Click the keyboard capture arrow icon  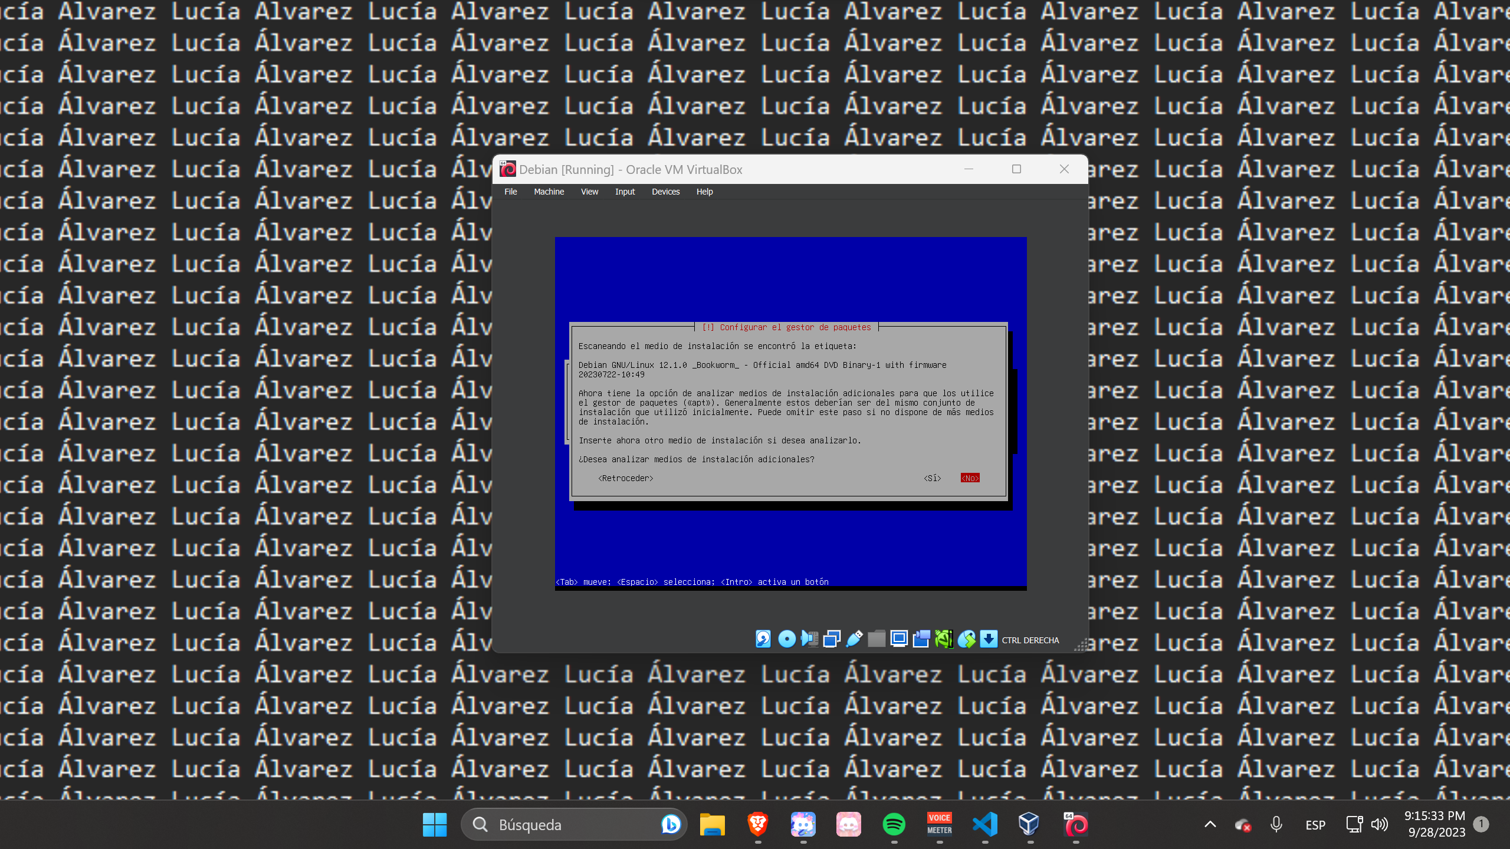point(989,639)
